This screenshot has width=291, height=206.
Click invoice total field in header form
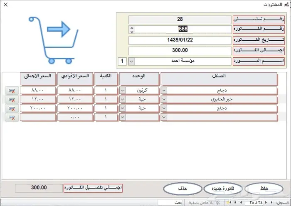tap(180, 51)
